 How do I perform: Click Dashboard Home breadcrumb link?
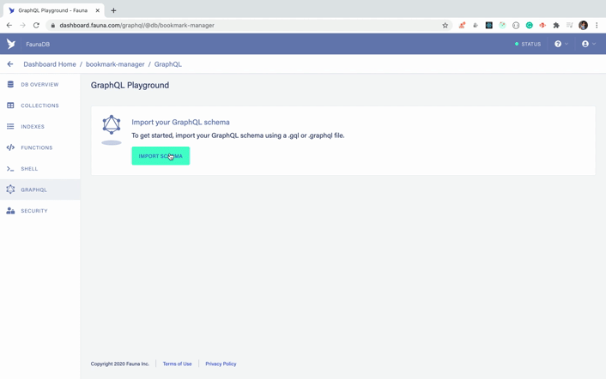tap(50, 64)
